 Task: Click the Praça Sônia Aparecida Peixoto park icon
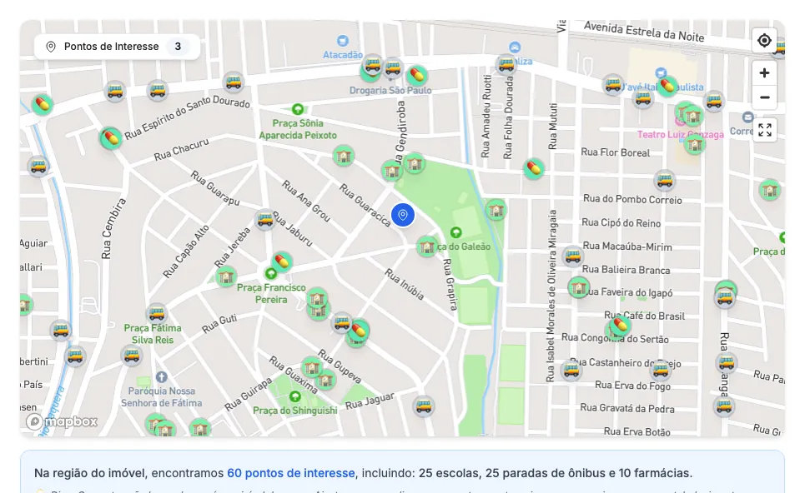(297, 108)
